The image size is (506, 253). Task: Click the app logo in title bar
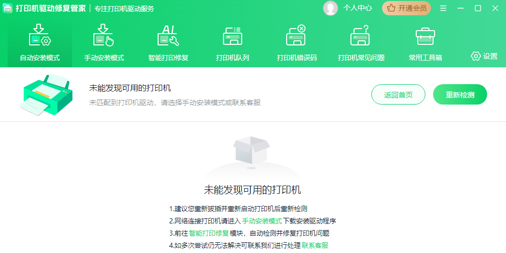tap(8, 8)
